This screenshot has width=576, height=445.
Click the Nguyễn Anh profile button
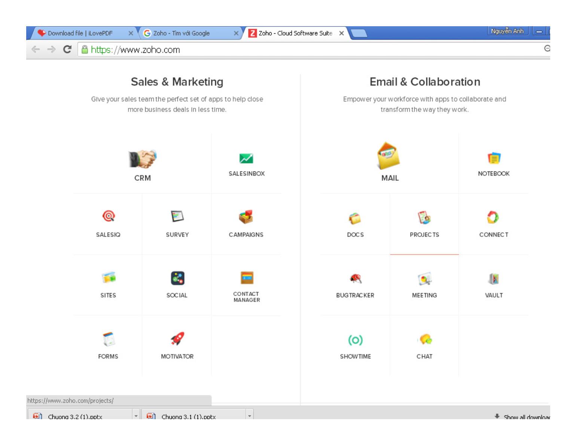(508, 31)
